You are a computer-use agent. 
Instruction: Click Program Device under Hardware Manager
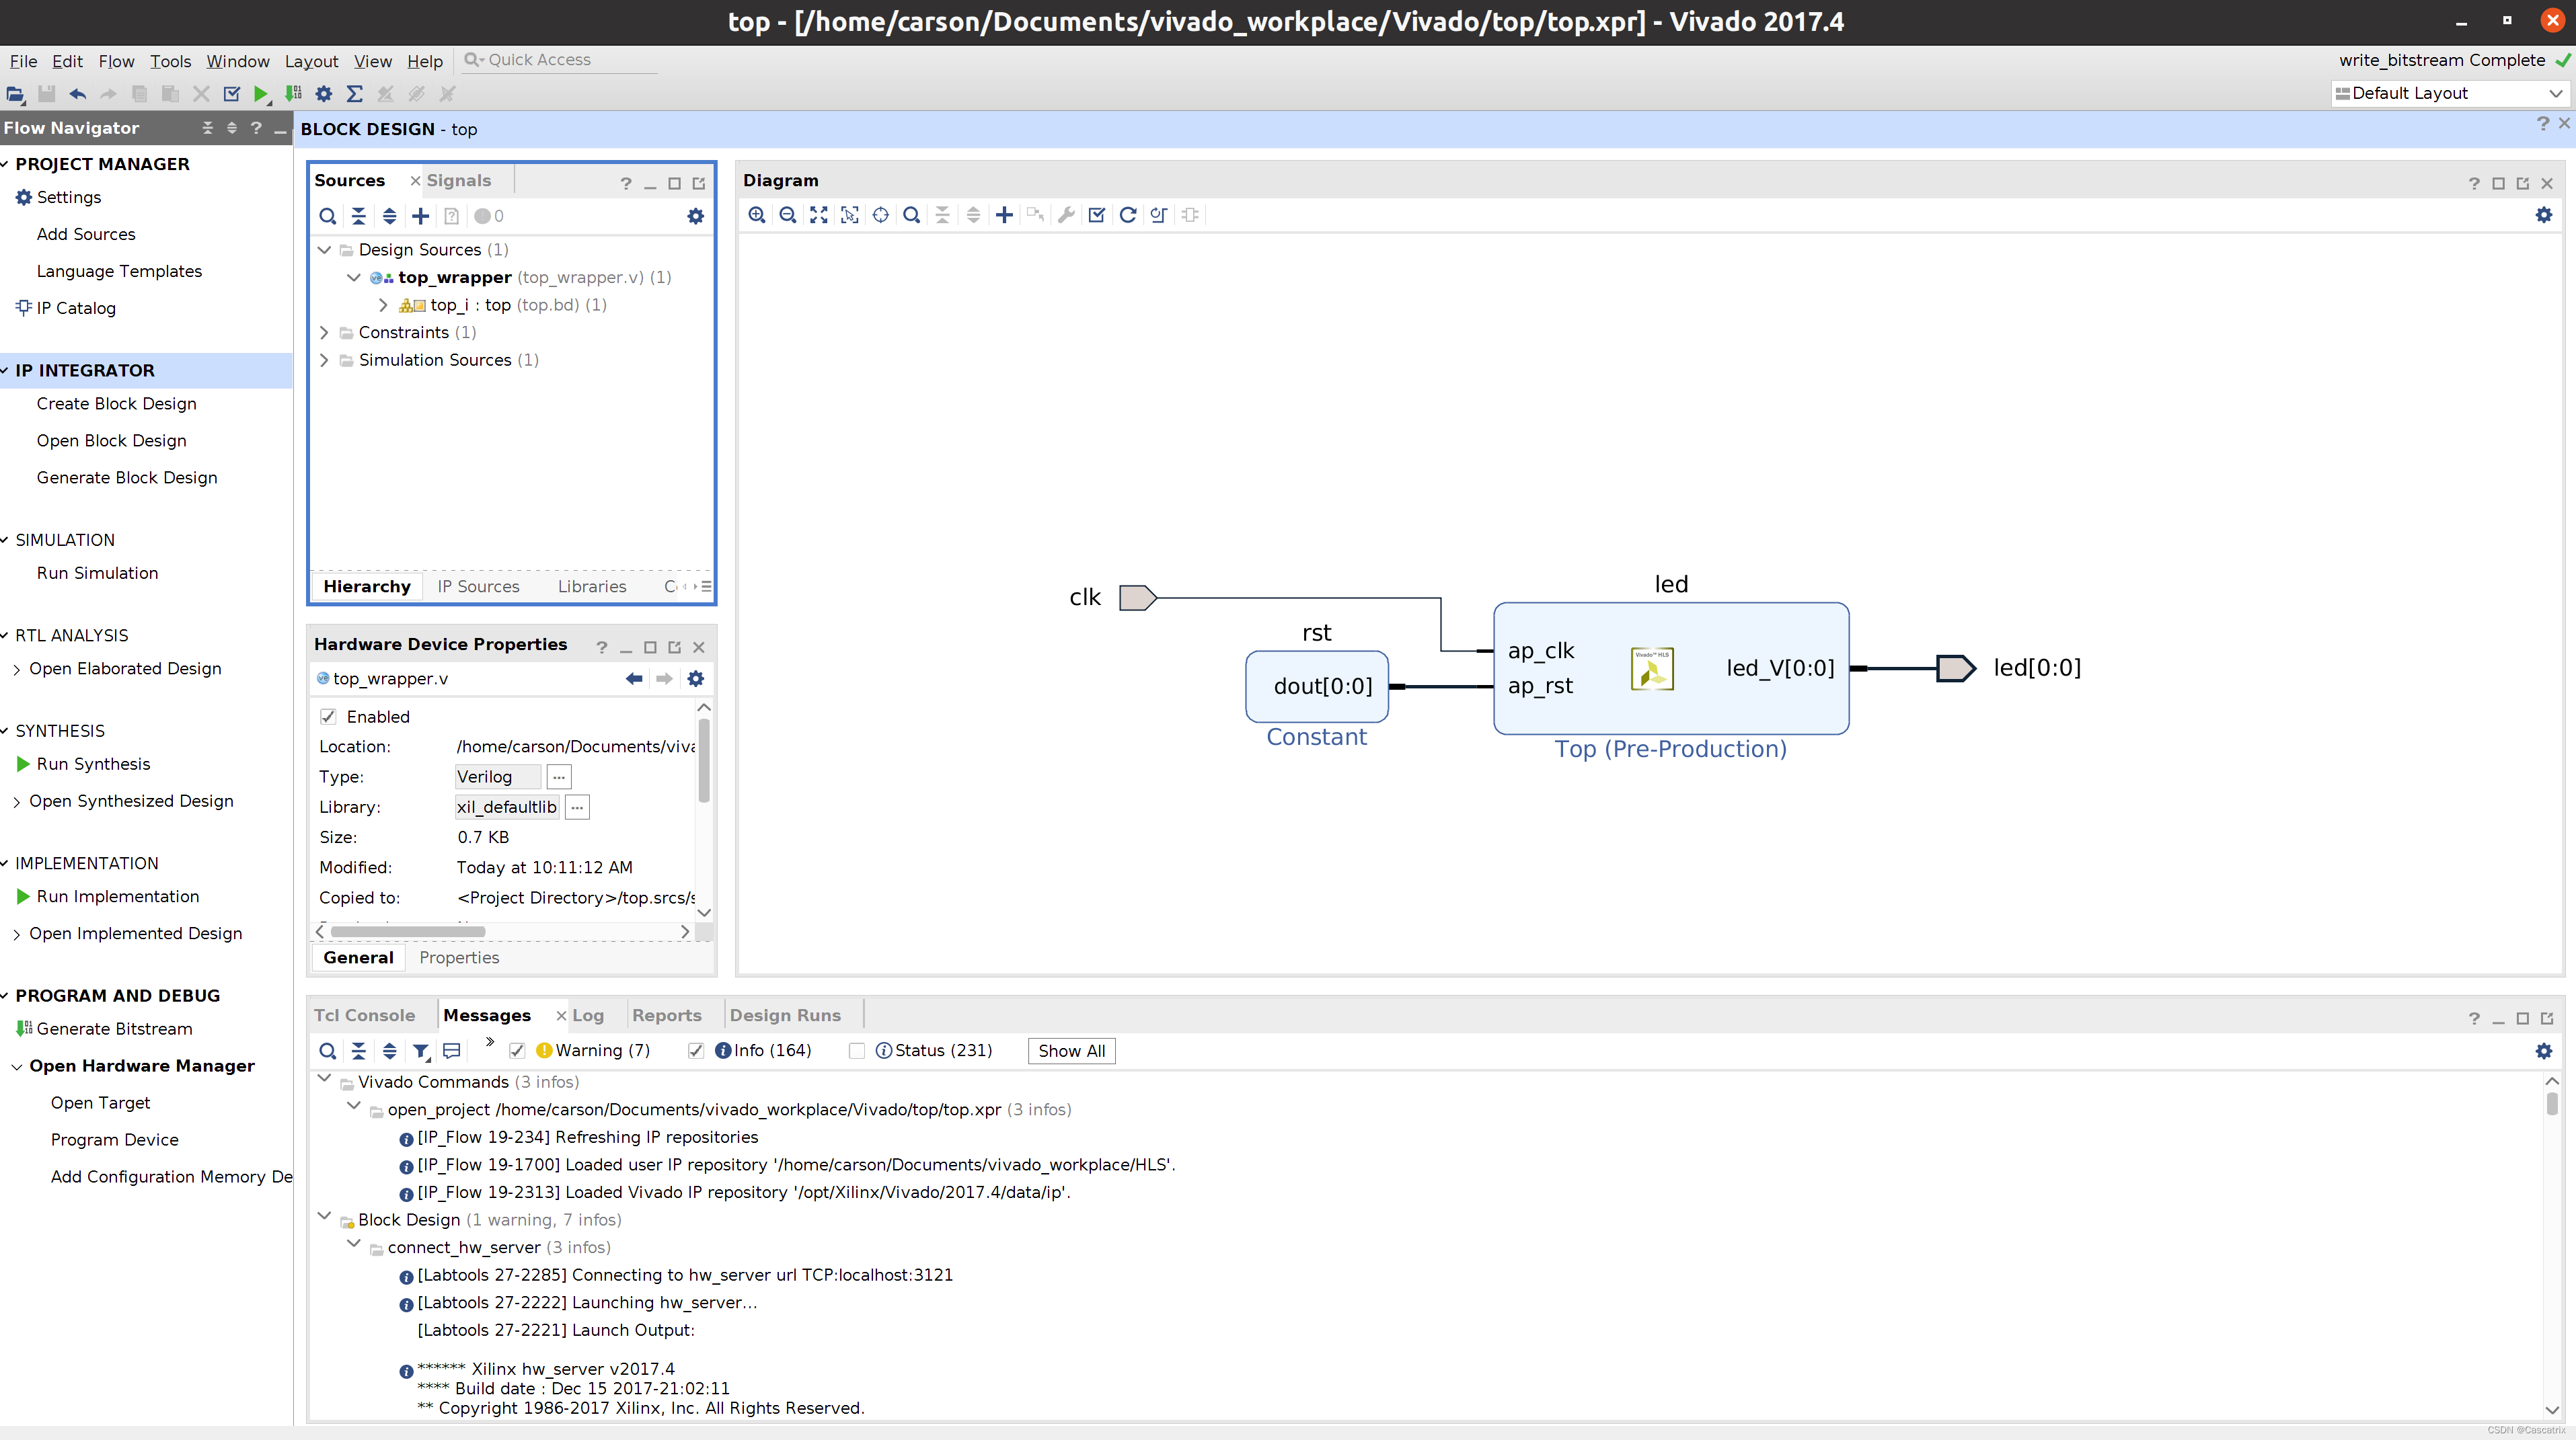(115, 1139)
